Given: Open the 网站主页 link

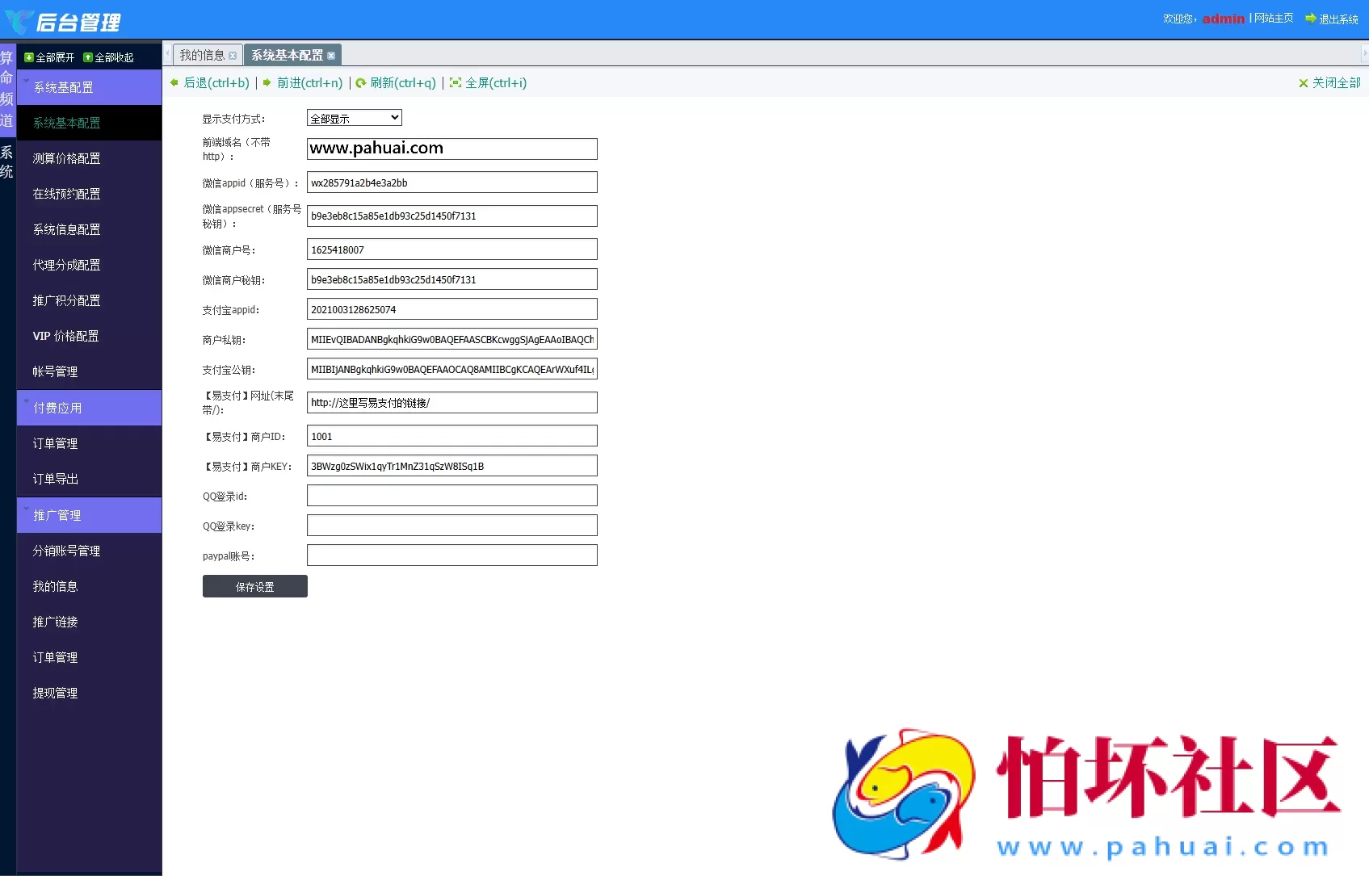Looking at the screenshot, I should point(1273,18).
